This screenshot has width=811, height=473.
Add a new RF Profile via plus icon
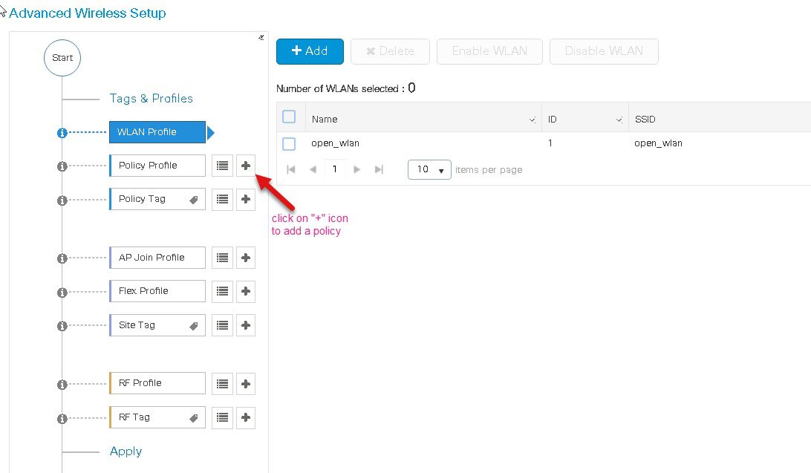tap(246, 384)
